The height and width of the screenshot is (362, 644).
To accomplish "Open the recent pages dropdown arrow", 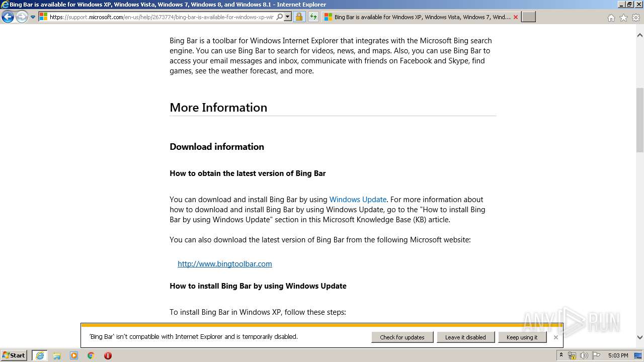I will pyautogui.click(x=33, y=17).
